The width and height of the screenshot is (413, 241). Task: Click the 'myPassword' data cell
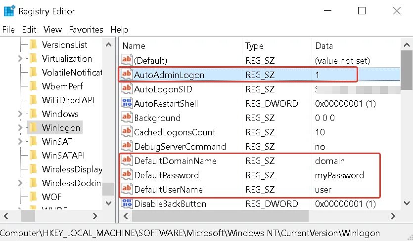pyautogui.click(x=339, y=175)
